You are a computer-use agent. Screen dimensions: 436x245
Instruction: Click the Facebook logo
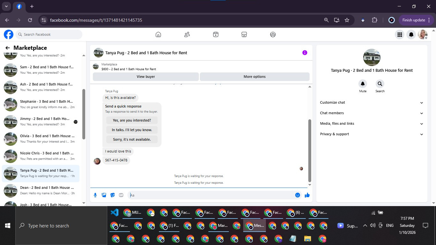pyautogui.click(x=9, y=34)
